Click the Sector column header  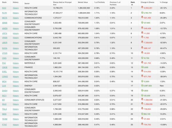[x=27, y=4]
